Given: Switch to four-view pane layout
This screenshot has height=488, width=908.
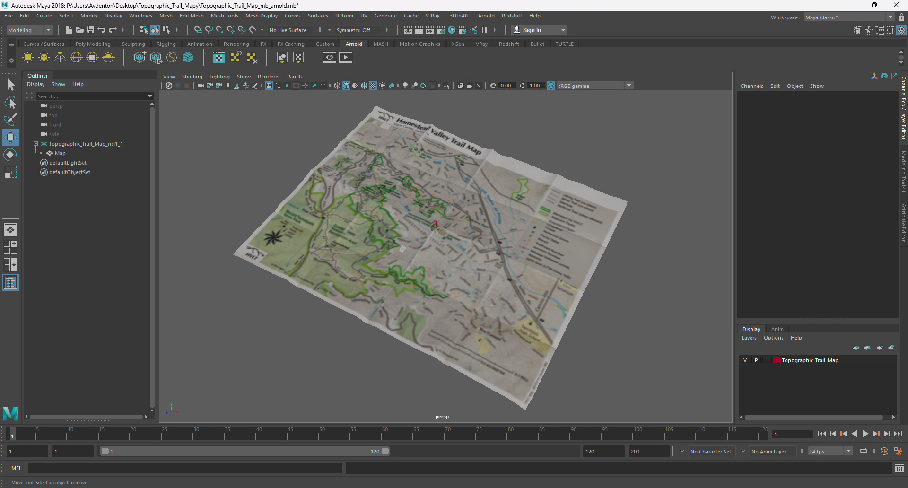Looking at the screenshot, I should point(10,247).
